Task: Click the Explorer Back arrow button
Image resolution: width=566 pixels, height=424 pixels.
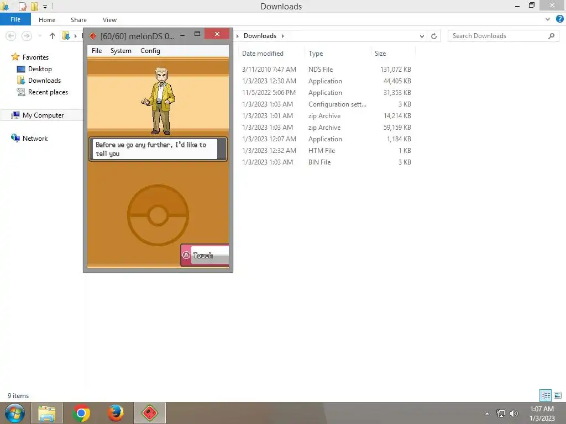Action: [x=11, y=36]
